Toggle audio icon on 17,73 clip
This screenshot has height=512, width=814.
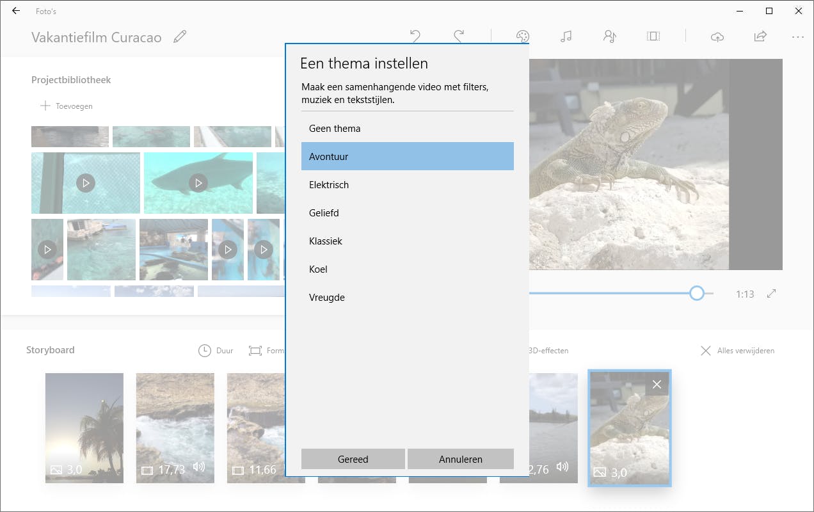[199, 467]
